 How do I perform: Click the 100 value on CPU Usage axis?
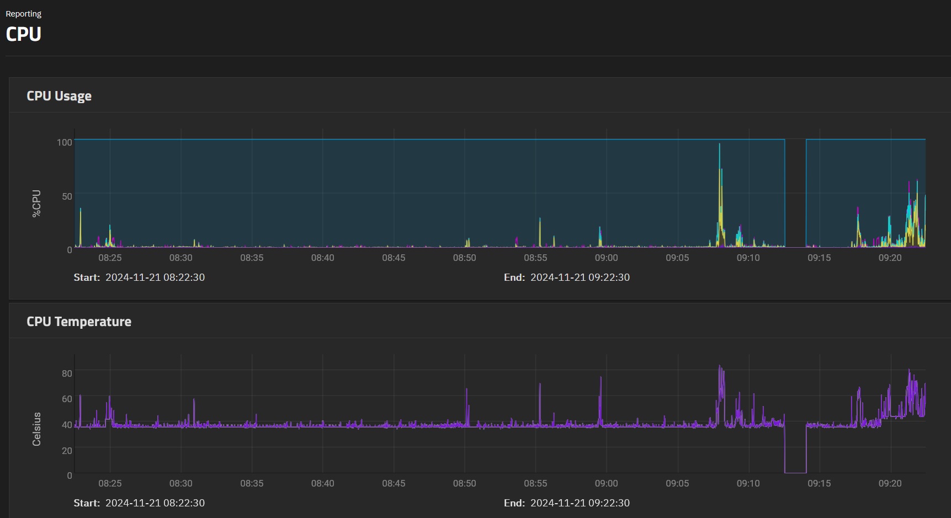(64, 142)
